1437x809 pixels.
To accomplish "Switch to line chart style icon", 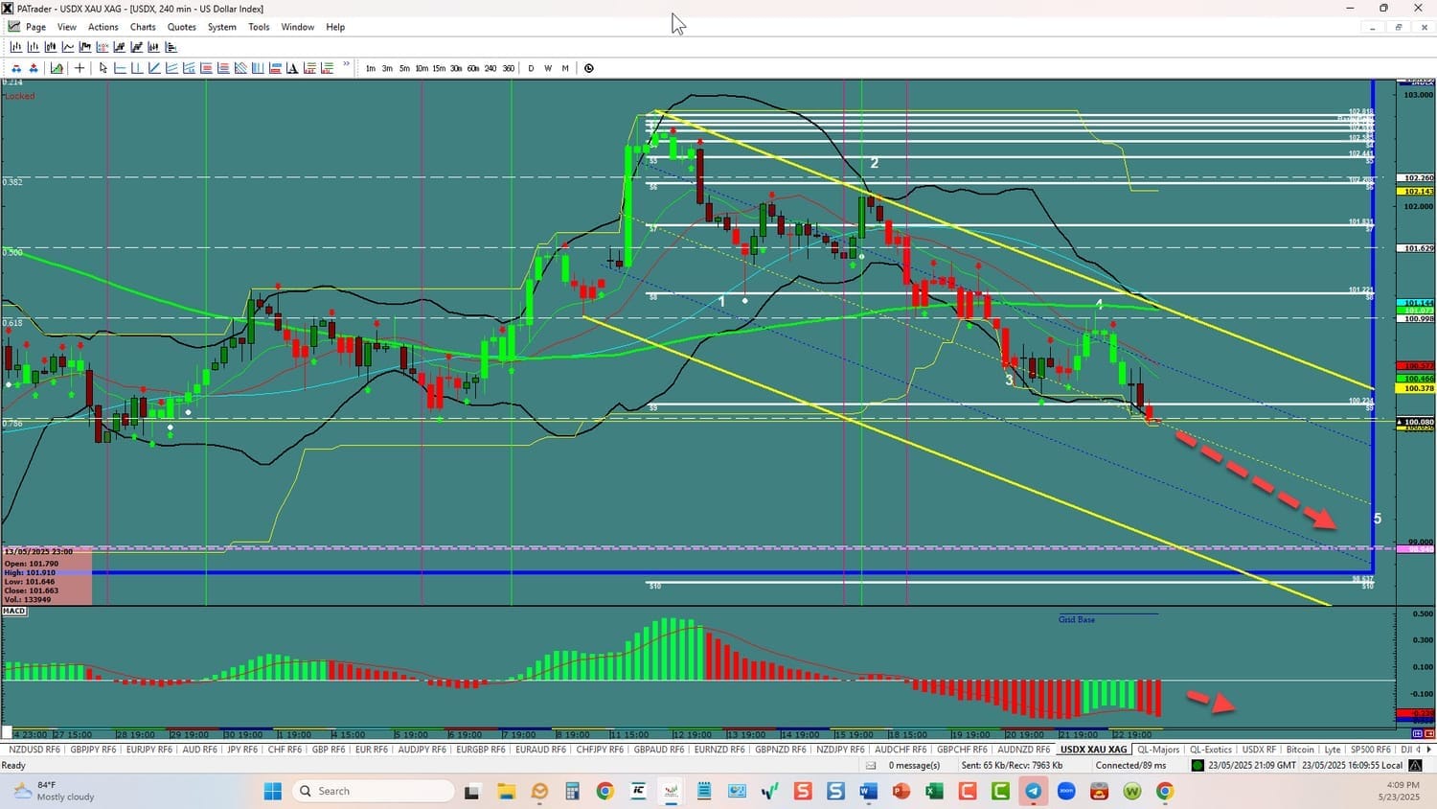I will (x=68, y=47).
